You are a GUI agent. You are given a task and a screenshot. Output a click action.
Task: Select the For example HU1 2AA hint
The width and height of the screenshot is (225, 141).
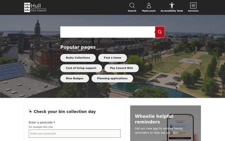[x=41, y=127]
